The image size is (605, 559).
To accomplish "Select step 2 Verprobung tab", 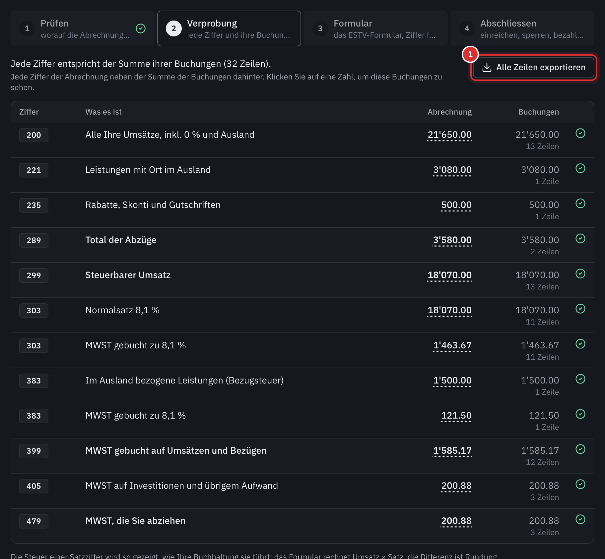I will coord(229,28).
